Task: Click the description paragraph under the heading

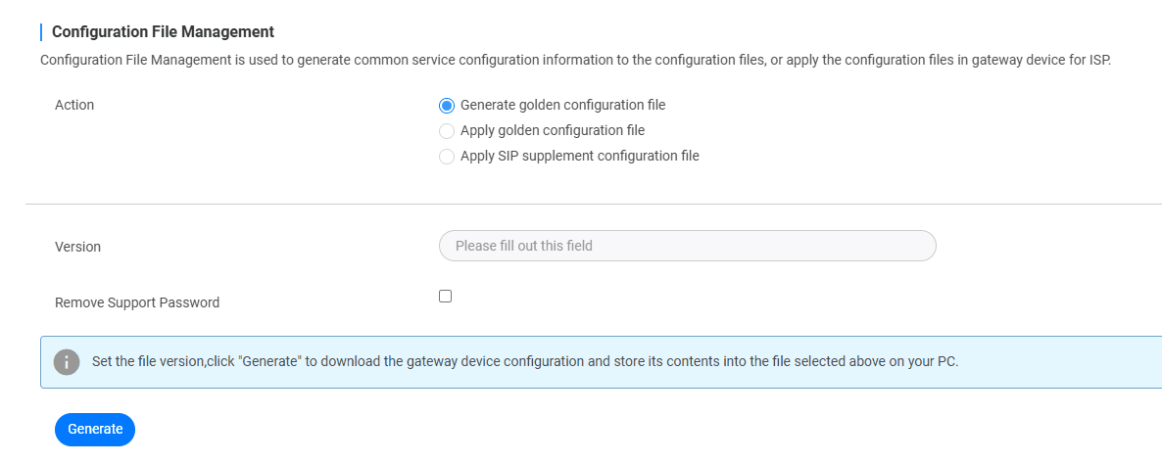Action: pos(576,60)
